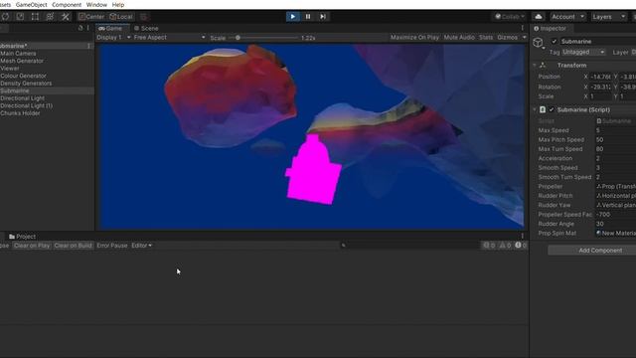
Task: Open the GameObject menu
Action: coord(31,5)
